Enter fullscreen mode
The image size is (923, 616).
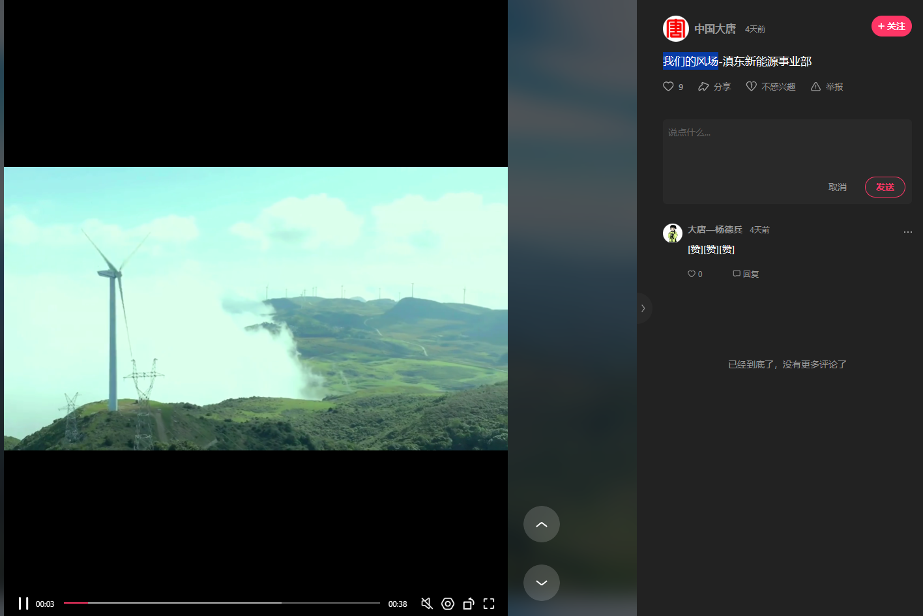(489, 604)
